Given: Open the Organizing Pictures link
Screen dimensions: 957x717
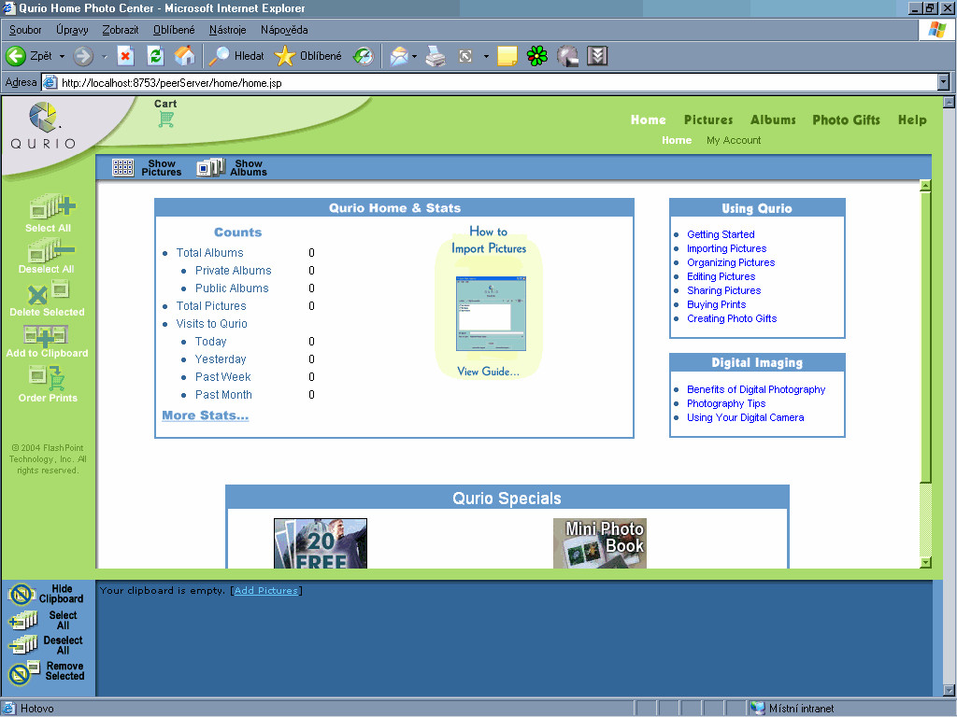Looking at the screenshot, I should (731, 262).
